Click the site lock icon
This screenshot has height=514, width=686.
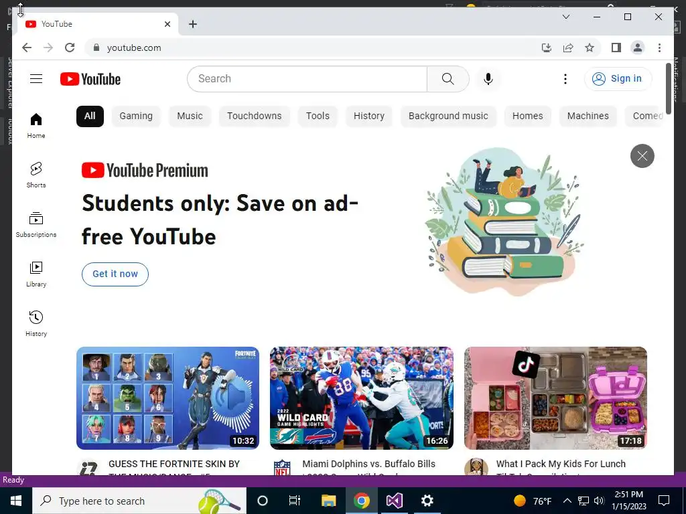(96, 48)
